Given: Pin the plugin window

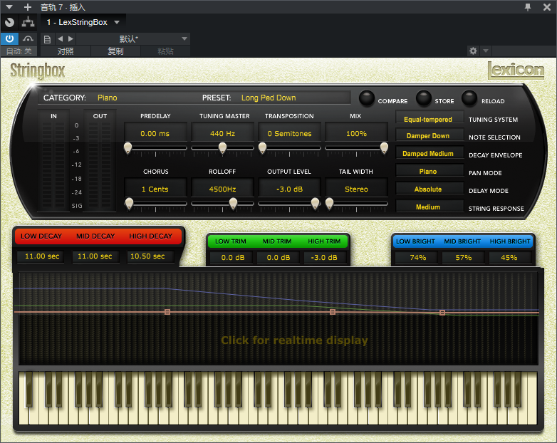Looking at the screenshot, I should coord(528,6).
